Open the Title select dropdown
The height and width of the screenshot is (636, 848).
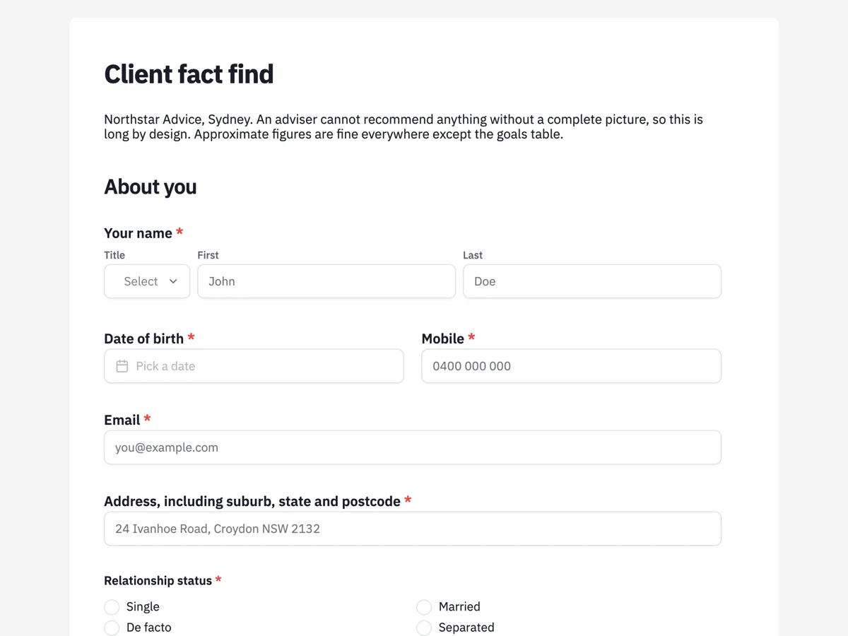coord(147,281)
